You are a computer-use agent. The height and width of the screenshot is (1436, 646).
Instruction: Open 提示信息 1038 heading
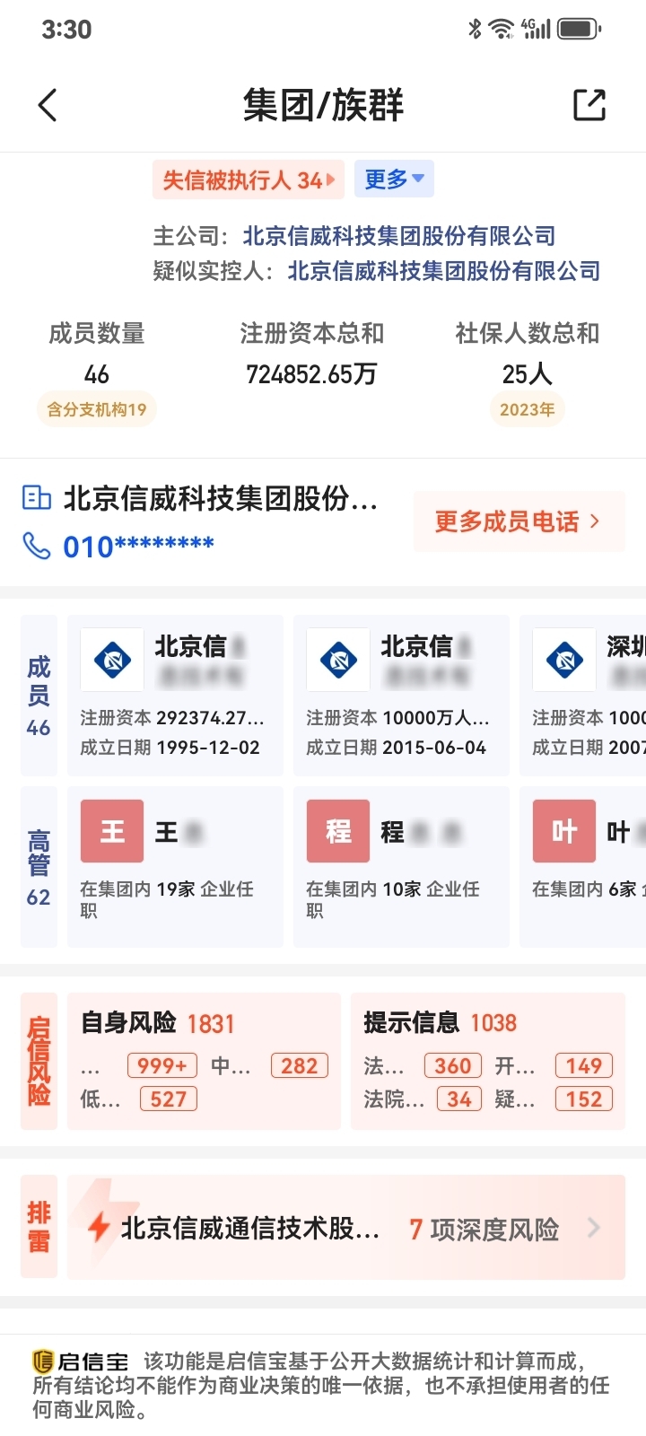tap(441, 1023)
